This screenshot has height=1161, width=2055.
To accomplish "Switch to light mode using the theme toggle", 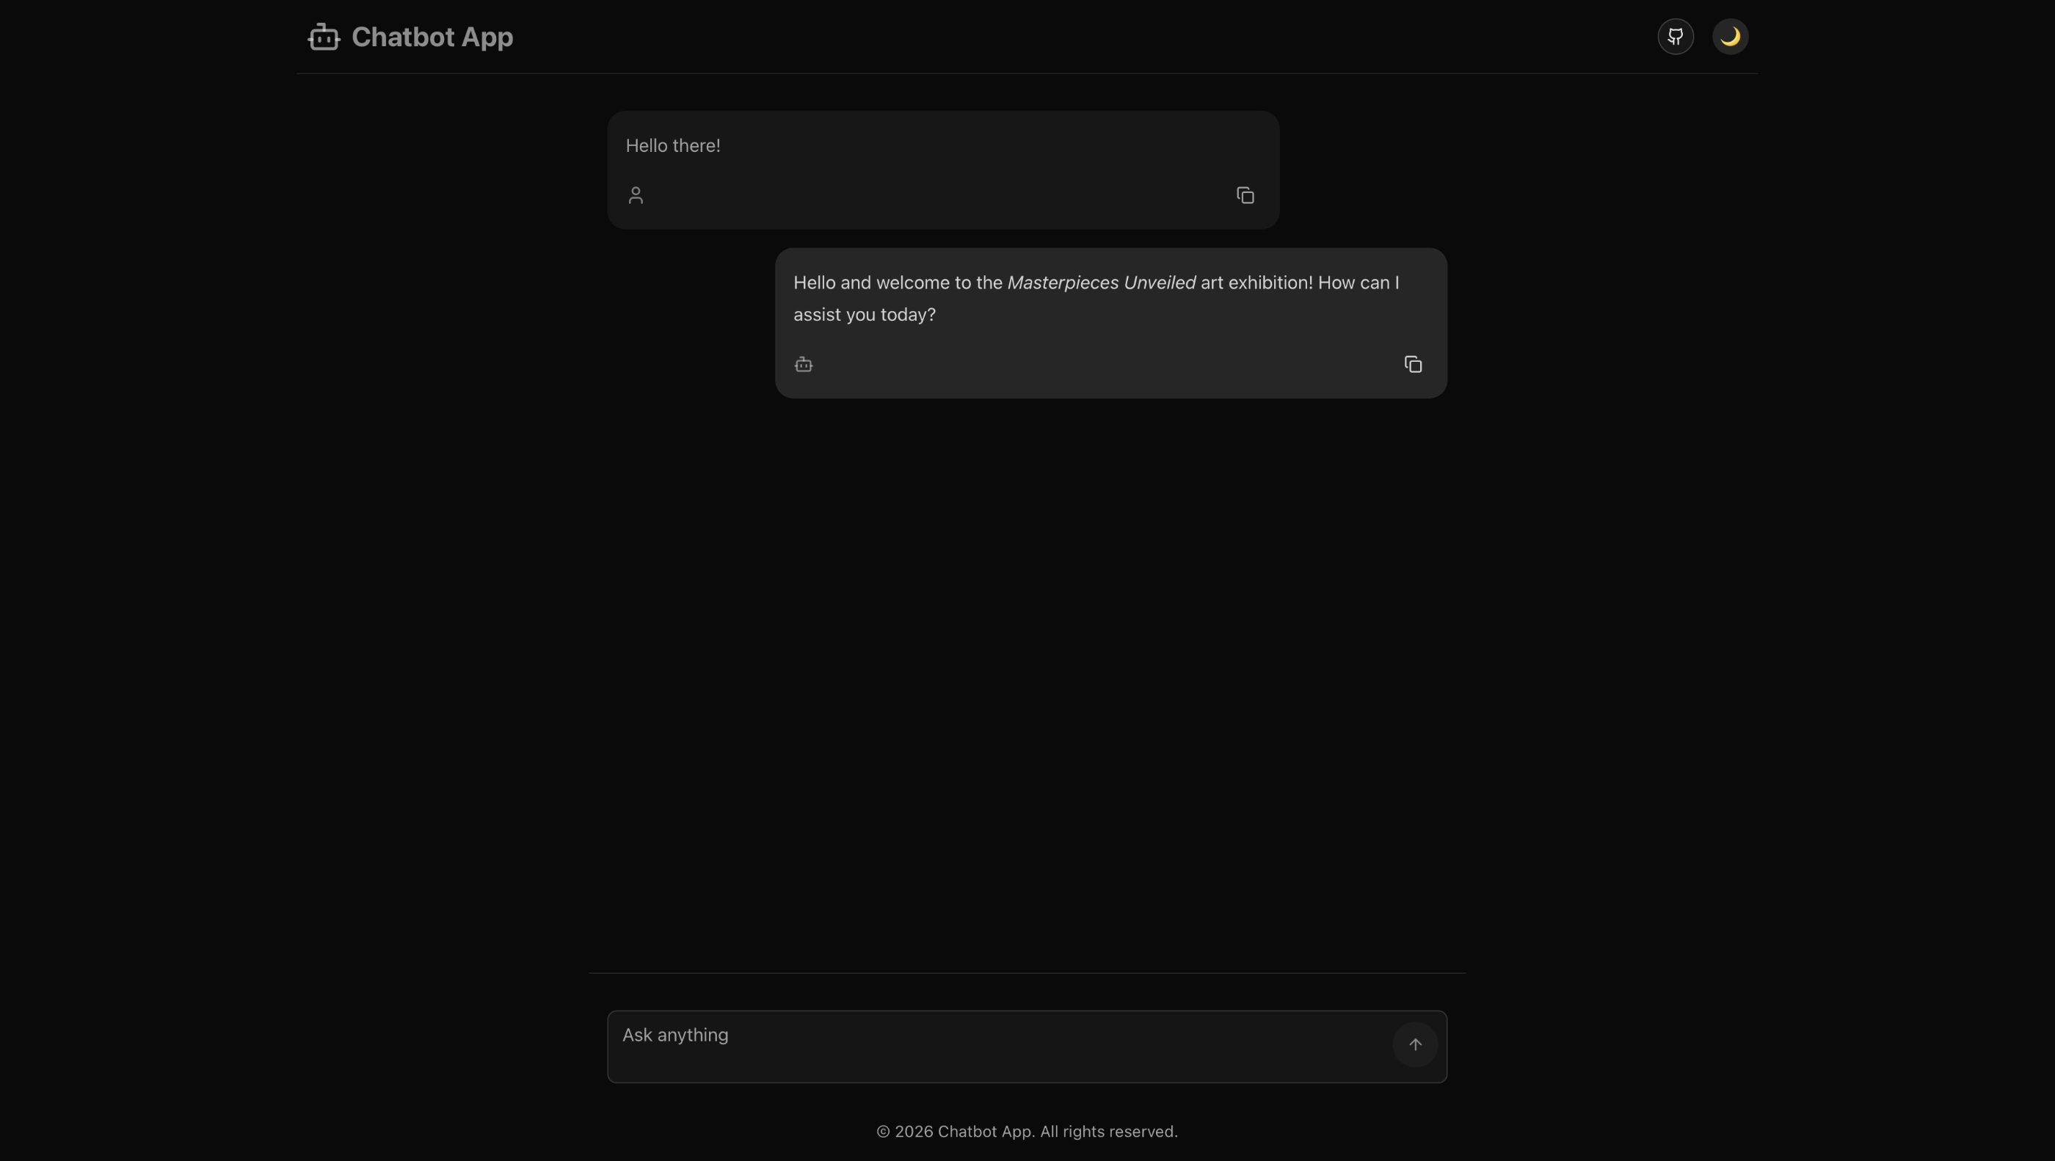I will tap(1730, 36).
